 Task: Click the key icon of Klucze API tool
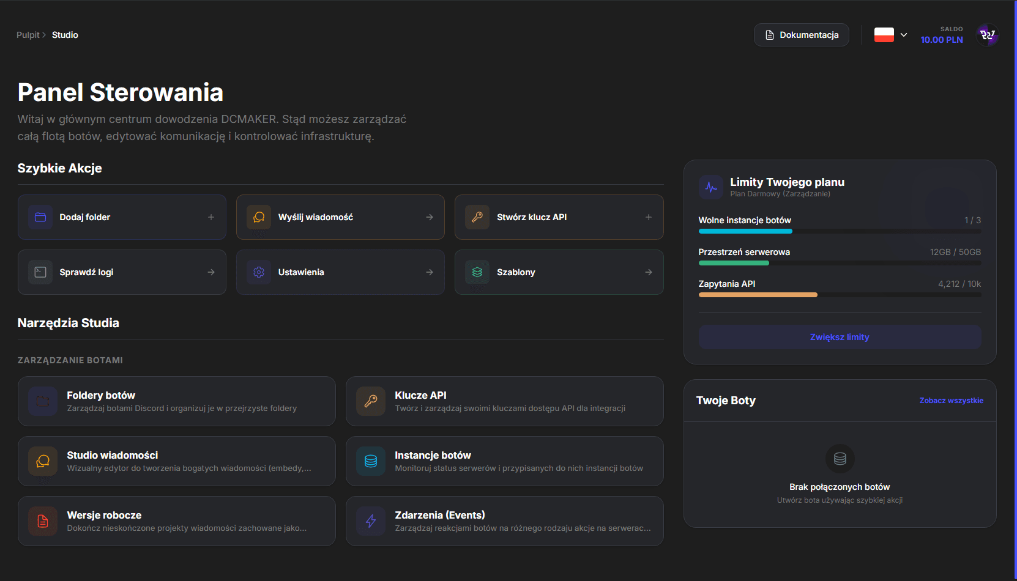371,401
